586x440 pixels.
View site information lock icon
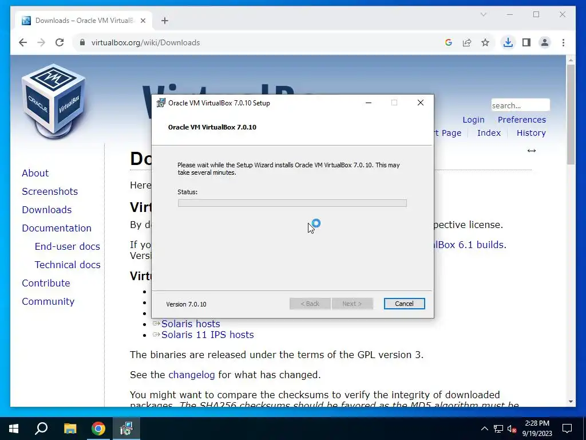tap(82, 42)
